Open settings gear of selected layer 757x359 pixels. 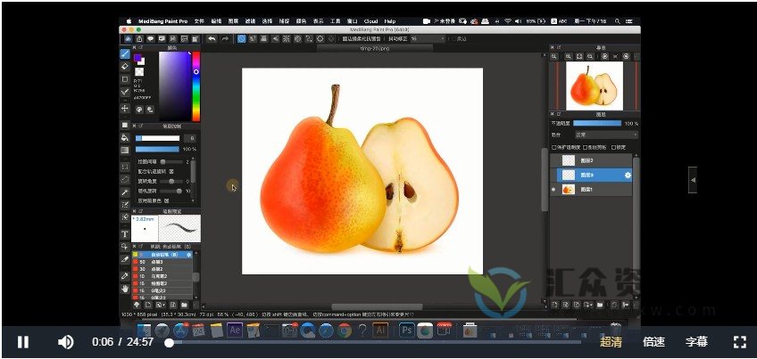point(628,176)
